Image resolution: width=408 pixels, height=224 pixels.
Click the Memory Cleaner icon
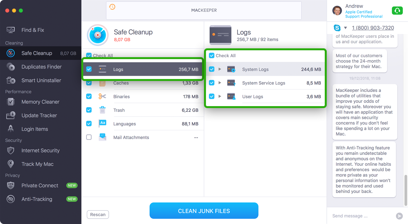(11, 102)
